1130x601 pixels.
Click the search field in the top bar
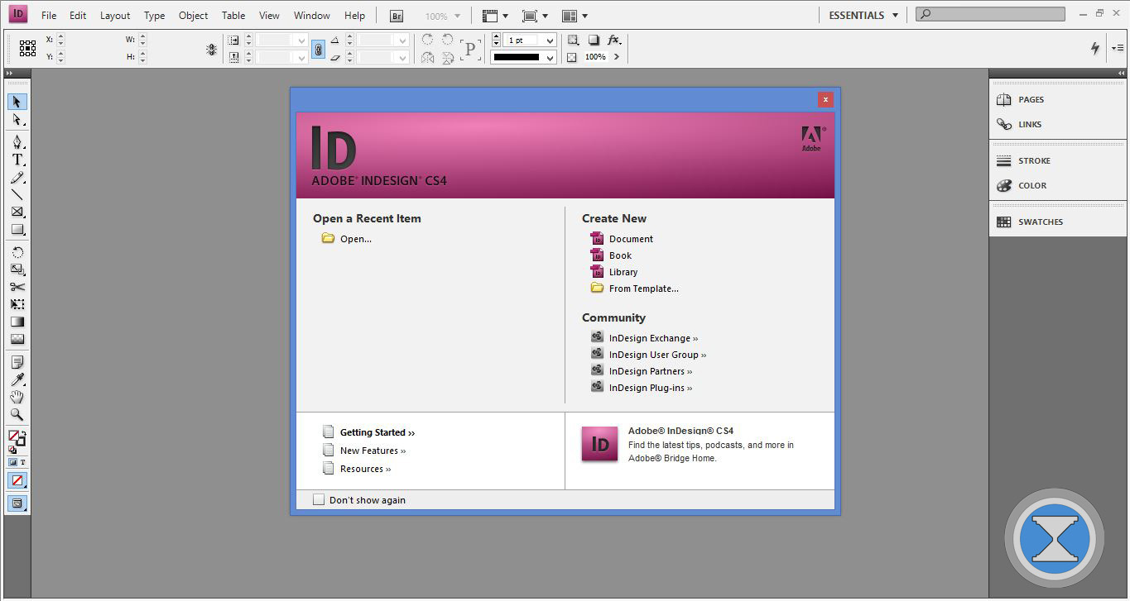pyautogui.click(x=990, y=14)
